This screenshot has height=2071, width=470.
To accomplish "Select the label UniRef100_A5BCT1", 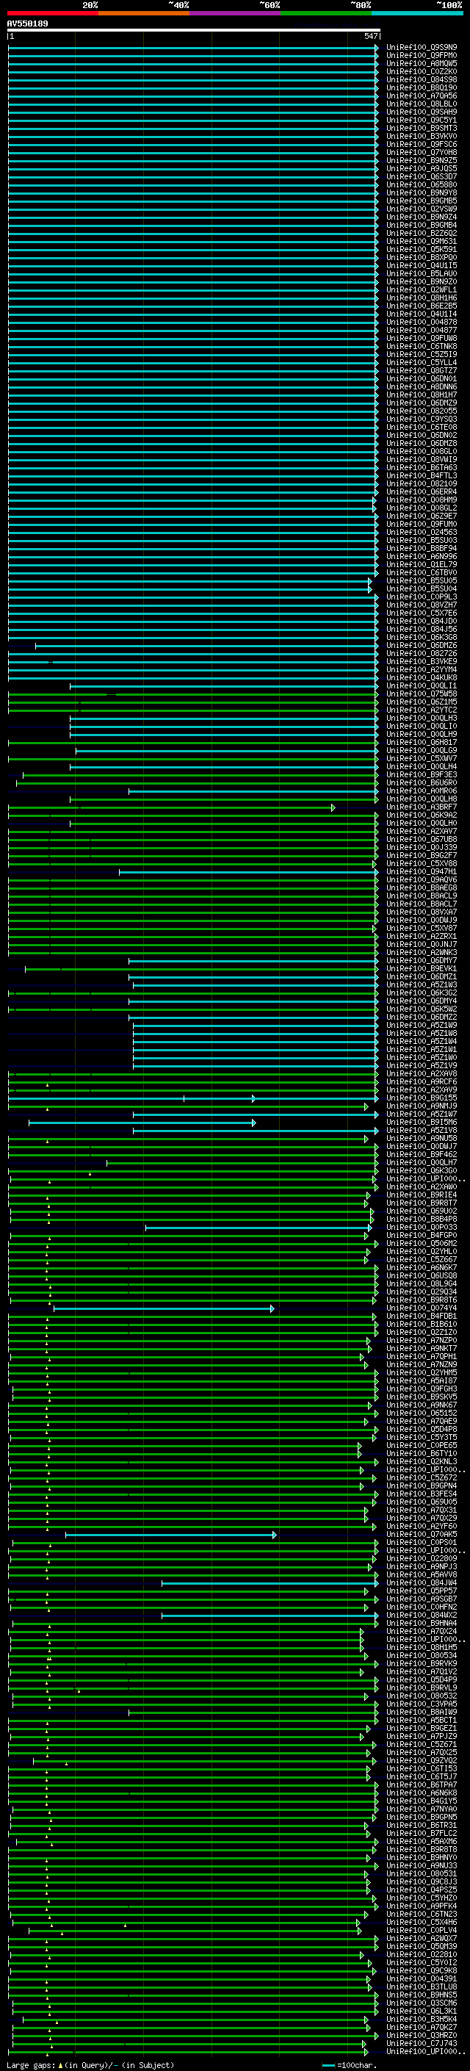I will 422,1721.
